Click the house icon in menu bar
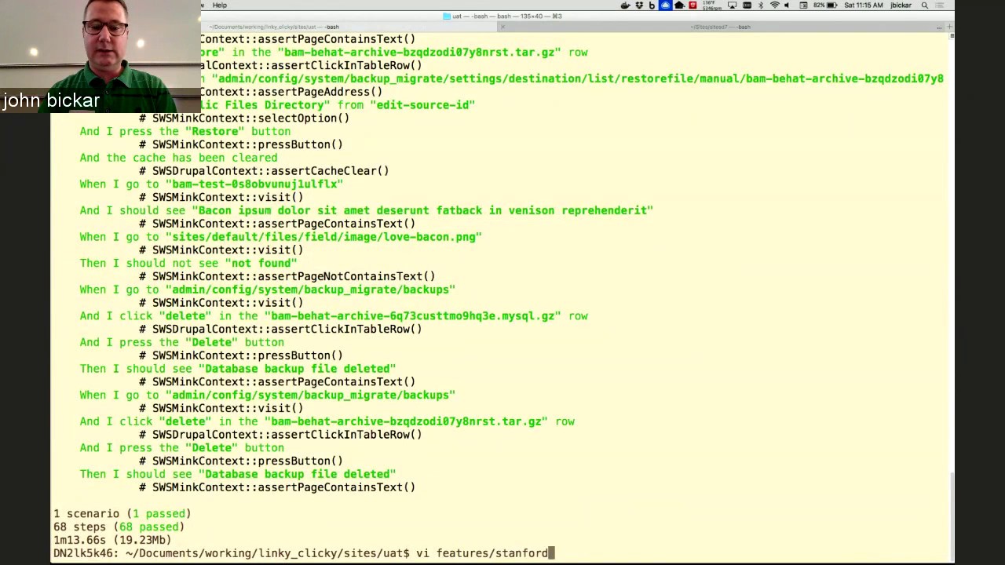 tap(679, 5)
